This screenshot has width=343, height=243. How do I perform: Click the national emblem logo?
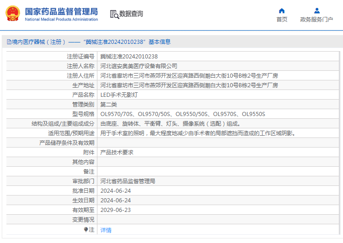(13, 14)
